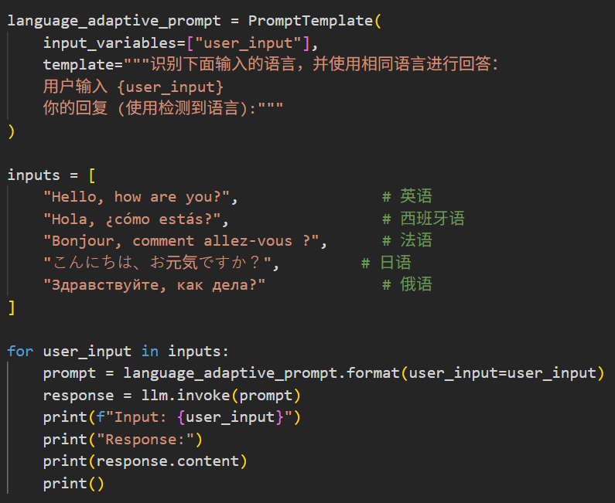615x503 pixels.
Task: Click the # 俄语 comment
Action: [x=406, y=285]
